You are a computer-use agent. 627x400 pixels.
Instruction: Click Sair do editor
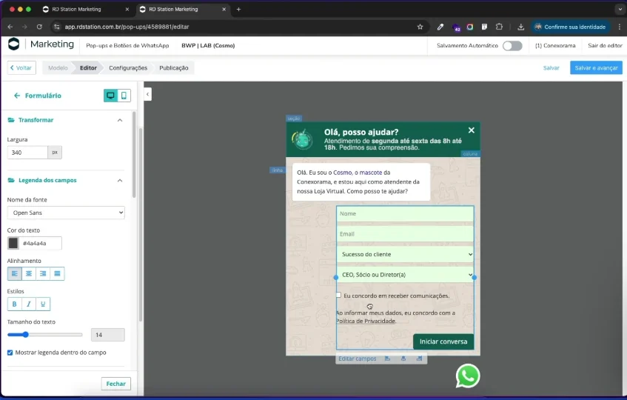pyautogui.click(x=605, y=46)
